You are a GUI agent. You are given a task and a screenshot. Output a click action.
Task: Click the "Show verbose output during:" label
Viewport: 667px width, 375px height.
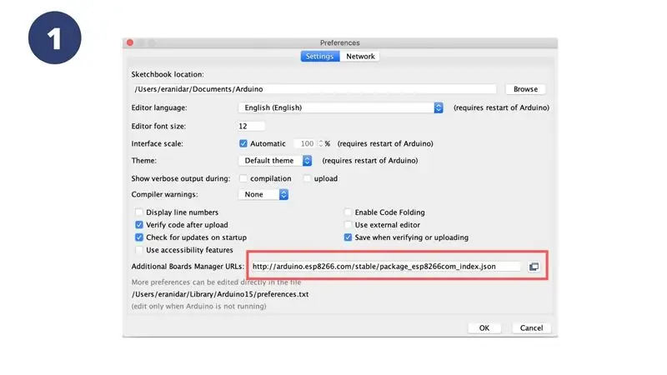(x=180, y=178)
